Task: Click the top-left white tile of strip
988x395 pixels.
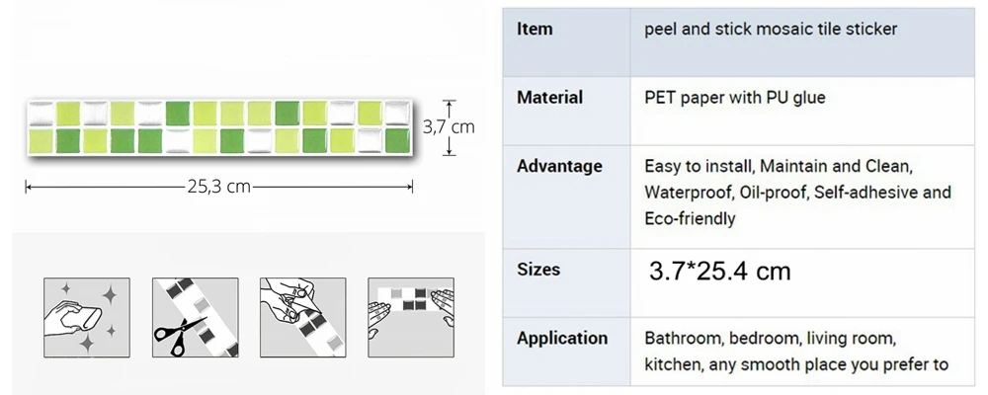Action: (x=41, y=114)
